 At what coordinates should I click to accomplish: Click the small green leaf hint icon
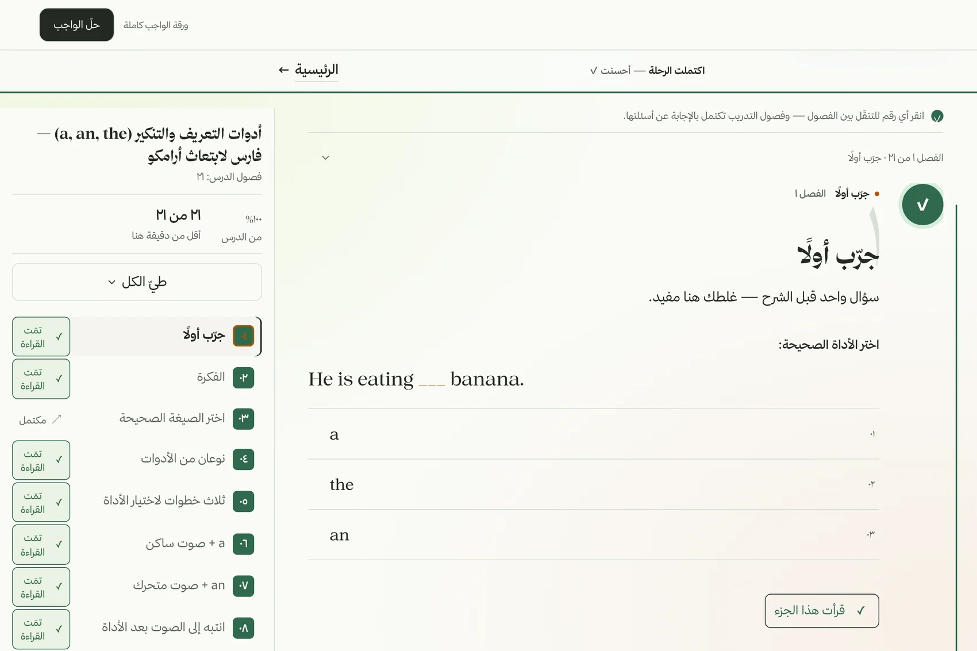point(937,116)
